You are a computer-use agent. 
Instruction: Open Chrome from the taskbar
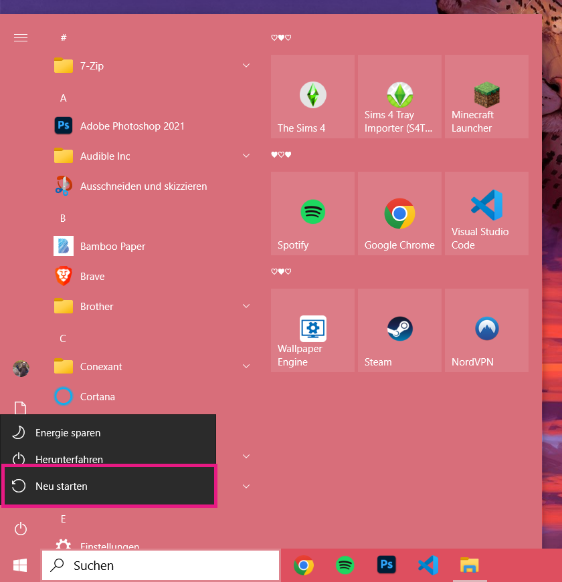[304, 565]
